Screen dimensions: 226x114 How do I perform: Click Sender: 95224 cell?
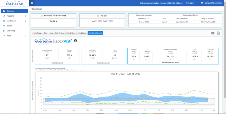click(x=144, y=19)
